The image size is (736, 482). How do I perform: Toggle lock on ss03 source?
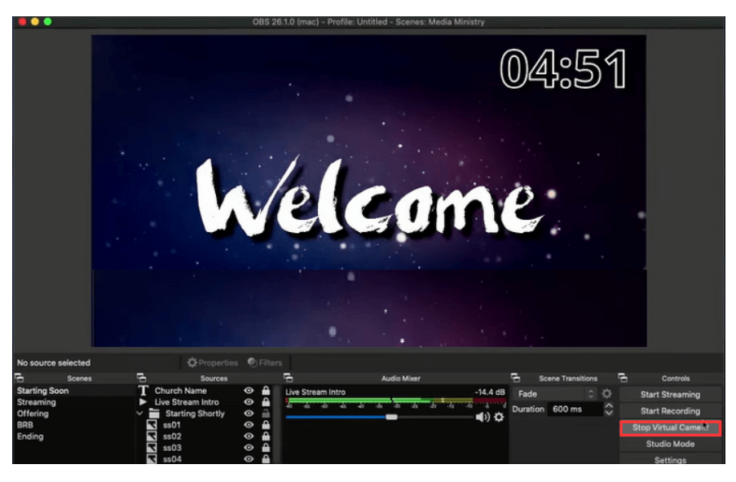(266, 448)
